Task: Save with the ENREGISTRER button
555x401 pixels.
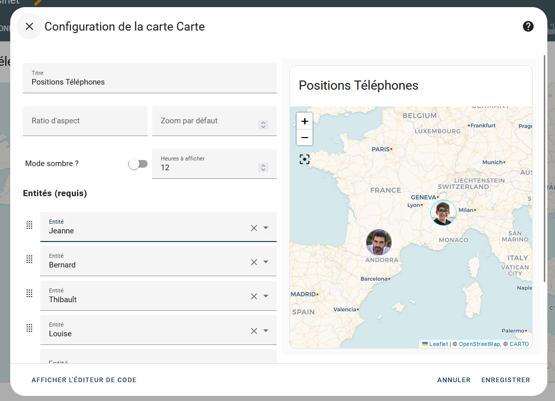Action: [505, 380]
